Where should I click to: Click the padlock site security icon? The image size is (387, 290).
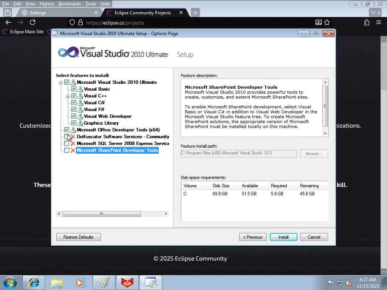[x=80, y=22]
